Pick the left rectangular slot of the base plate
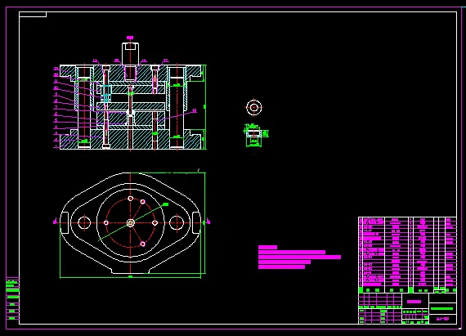 65,222
